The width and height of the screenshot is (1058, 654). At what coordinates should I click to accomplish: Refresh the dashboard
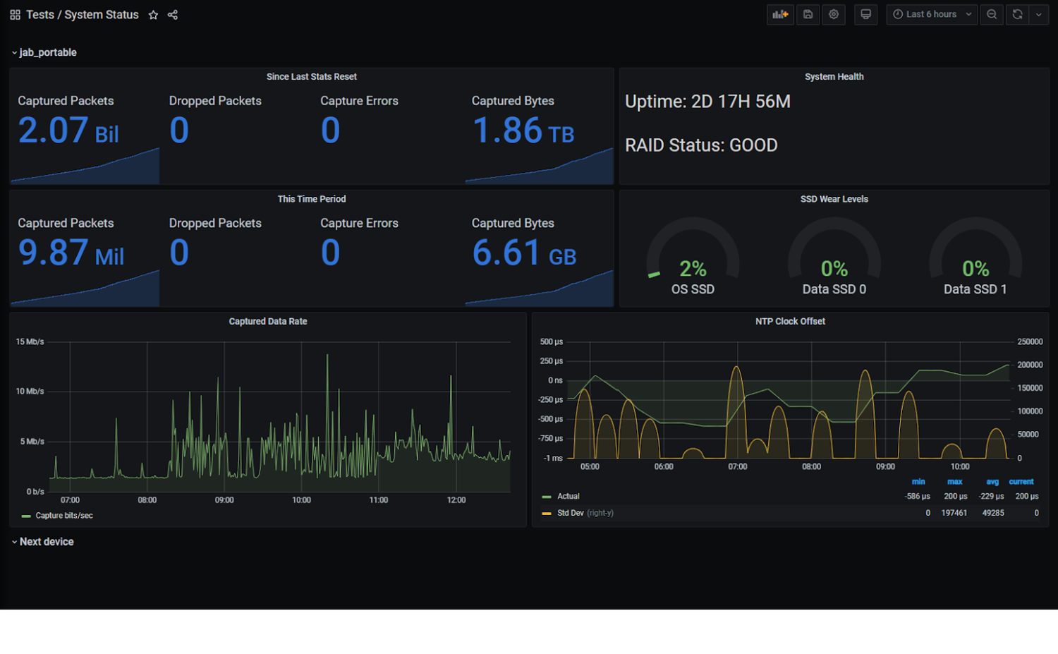point(1016,14)
